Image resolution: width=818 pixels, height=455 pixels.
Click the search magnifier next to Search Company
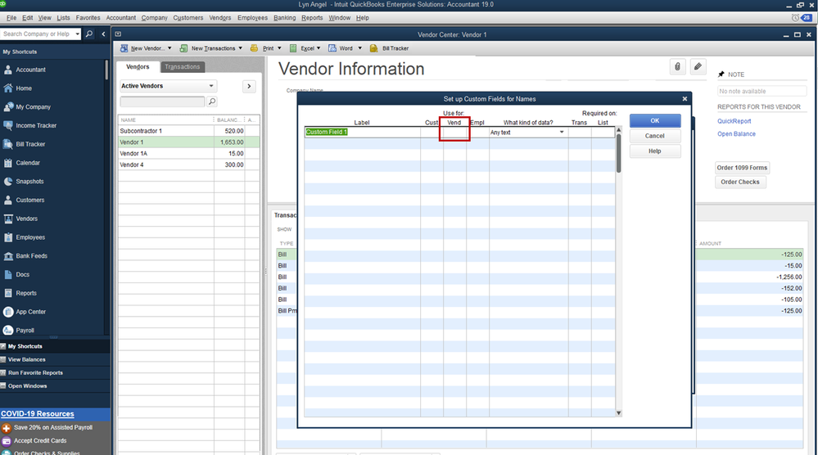pyautogui.click(x=89, y=34)
